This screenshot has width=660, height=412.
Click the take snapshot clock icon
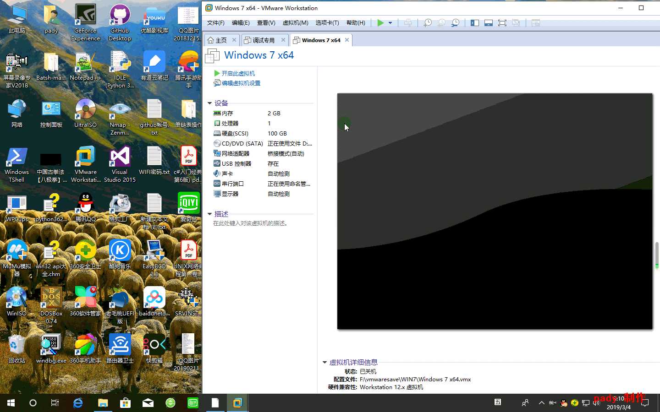428,23
